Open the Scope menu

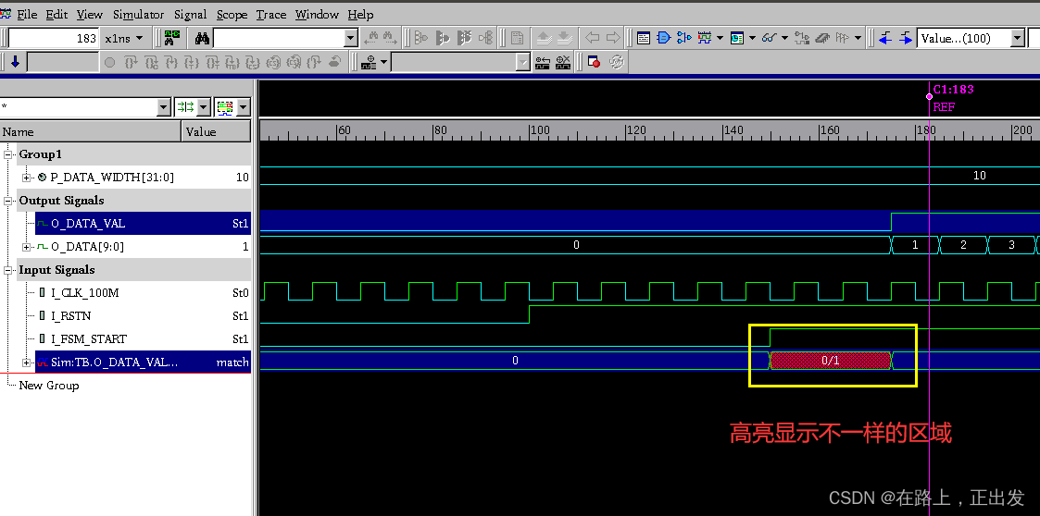click(232, 14)
